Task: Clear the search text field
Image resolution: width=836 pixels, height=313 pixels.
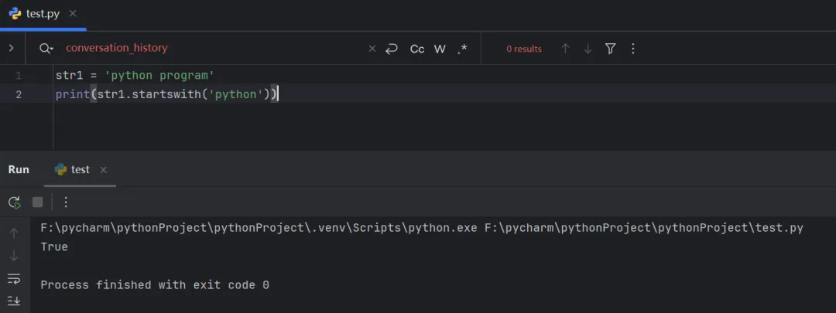Action: 372,49
